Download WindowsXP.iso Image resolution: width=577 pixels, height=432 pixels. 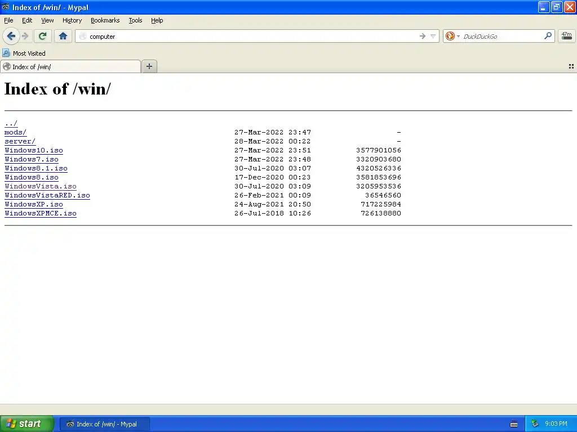[x=34, y=204]
